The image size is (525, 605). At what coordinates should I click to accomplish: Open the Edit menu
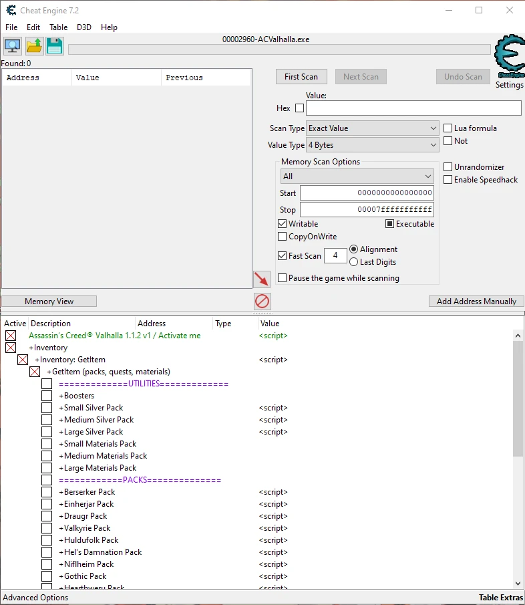[33, 27]
